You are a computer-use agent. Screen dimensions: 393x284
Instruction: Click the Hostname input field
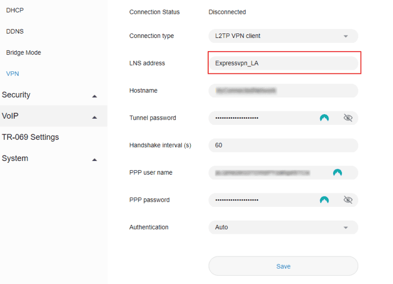(x=283, y=91)
